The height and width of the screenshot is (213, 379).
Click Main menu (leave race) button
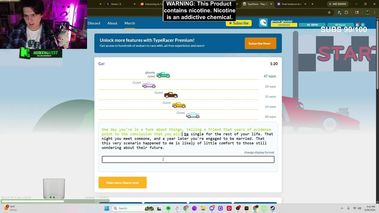(x=123, y=183)
